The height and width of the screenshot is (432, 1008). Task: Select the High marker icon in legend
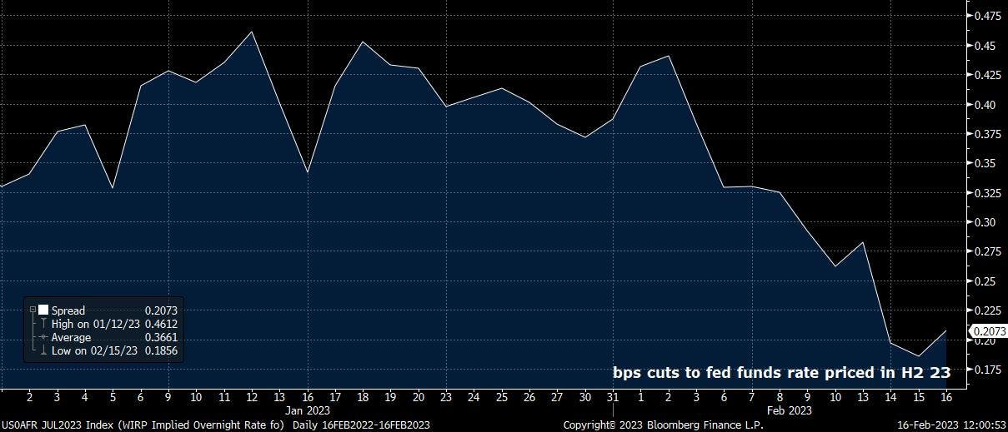(43, 323)
